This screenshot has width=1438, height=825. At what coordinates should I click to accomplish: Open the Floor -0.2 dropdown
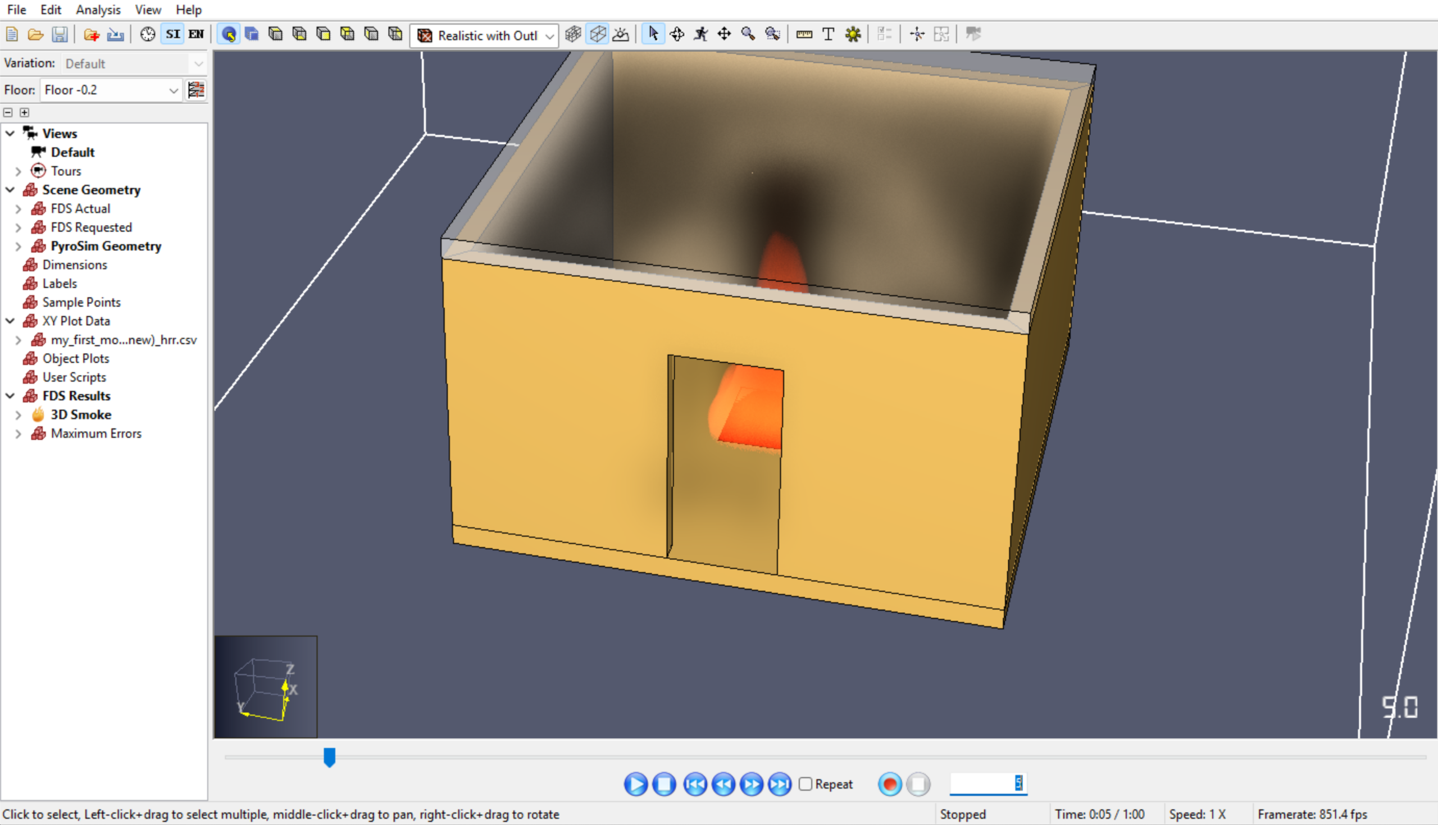(111, 90)
